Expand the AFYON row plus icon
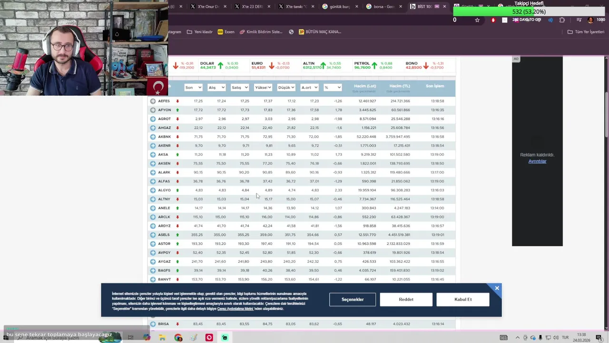Image resolution: width=609 pixels, height=343 pixels. click(153, 110)
